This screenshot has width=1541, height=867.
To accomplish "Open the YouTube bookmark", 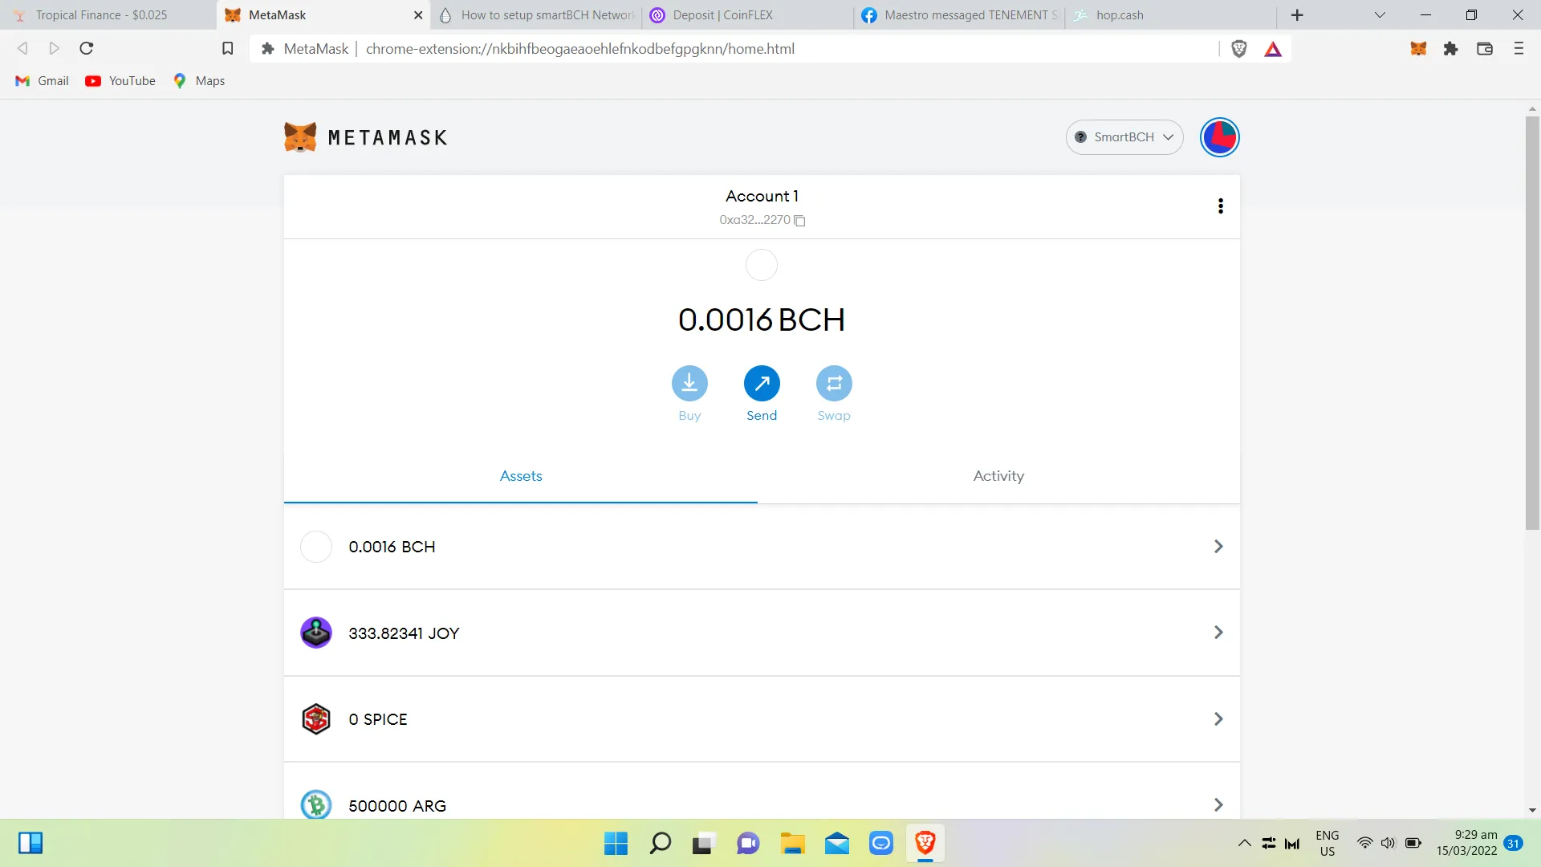I will pos(120,81).
